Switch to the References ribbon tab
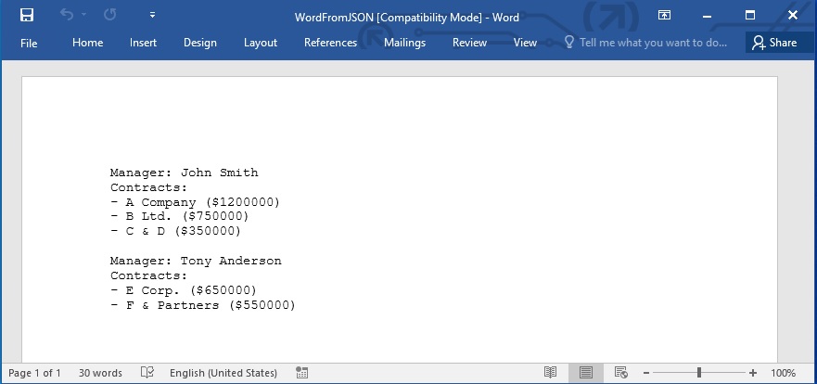 tap(330, 43)
